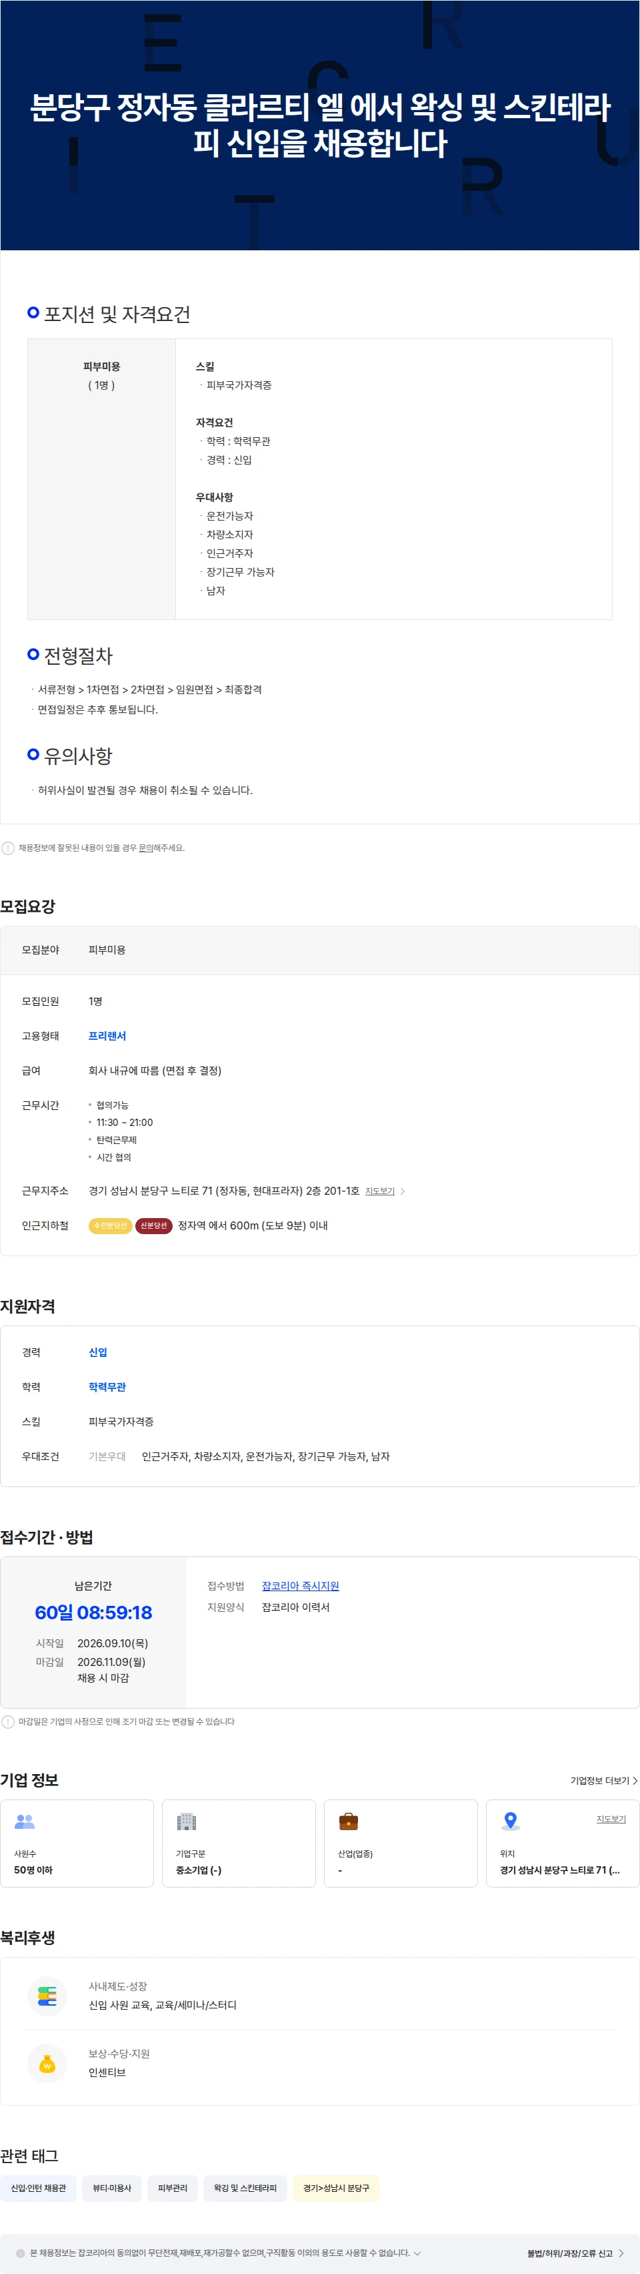This screenshot has height=2274, width=640.
Task: Open 지도보기 in the location card
Action: tap(611, 1819)
